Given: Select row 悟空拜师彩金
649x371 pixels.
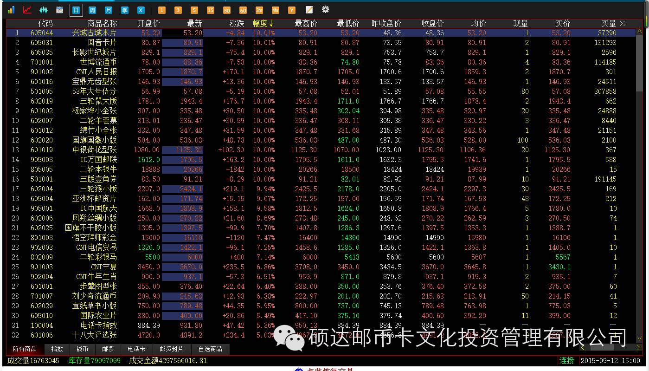Looking at the screenshot, I should click(x=321, y=238).
